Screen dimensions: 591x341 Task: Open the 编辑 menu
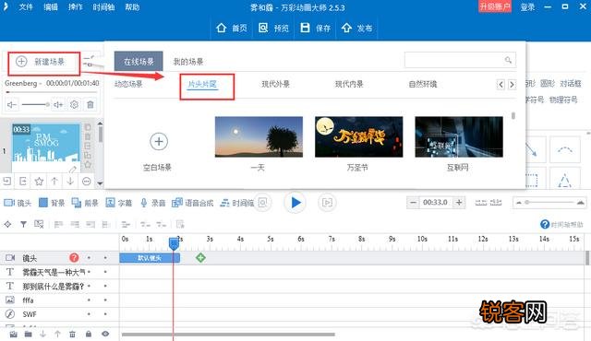click(51, 7)
